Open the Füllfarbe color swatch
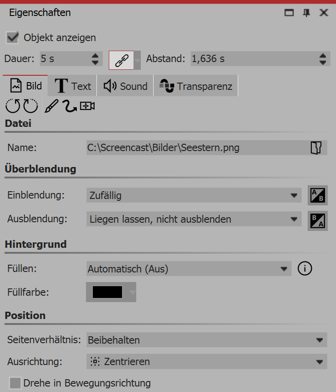The image size is (336, 392). [x=108, y=292]
